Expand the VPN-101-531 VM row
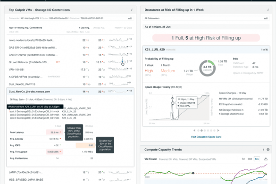276x184 pixels. pyautogui.click(x=70, y=69)
